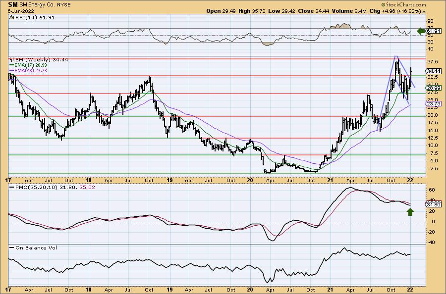The image size is (446, 294).
Task: Click the 37.5 price axis tick
Action: coord(433,62)
